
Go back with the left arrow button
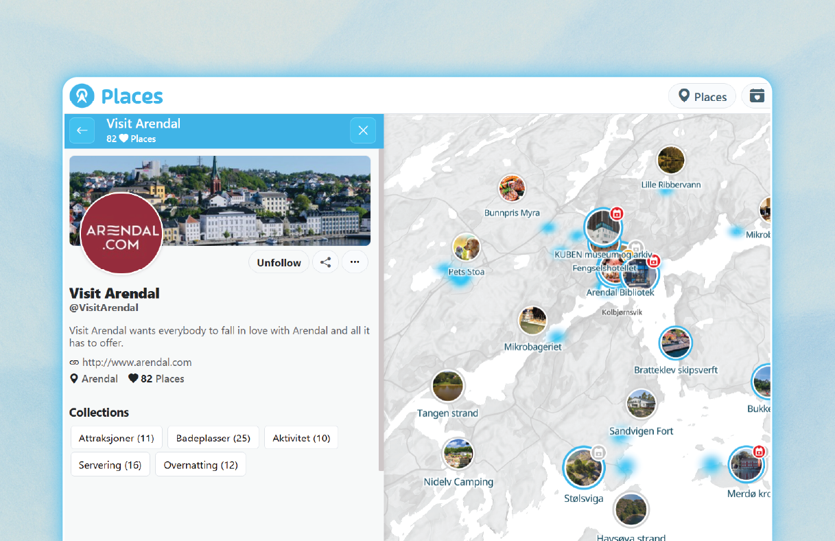(x=82, y=130)
